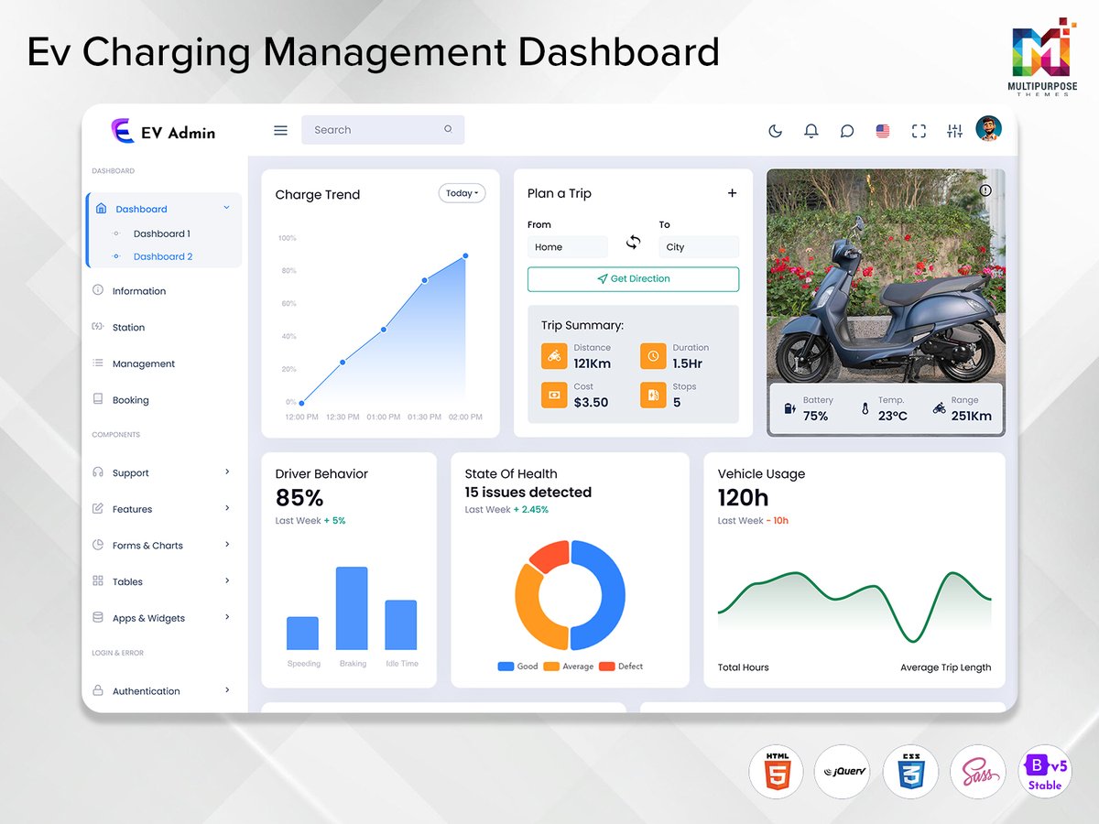Viewport: 1099px width, 824px height.
Task: Click the Braking bar in Driver Behavior
Action: [352, 609]
